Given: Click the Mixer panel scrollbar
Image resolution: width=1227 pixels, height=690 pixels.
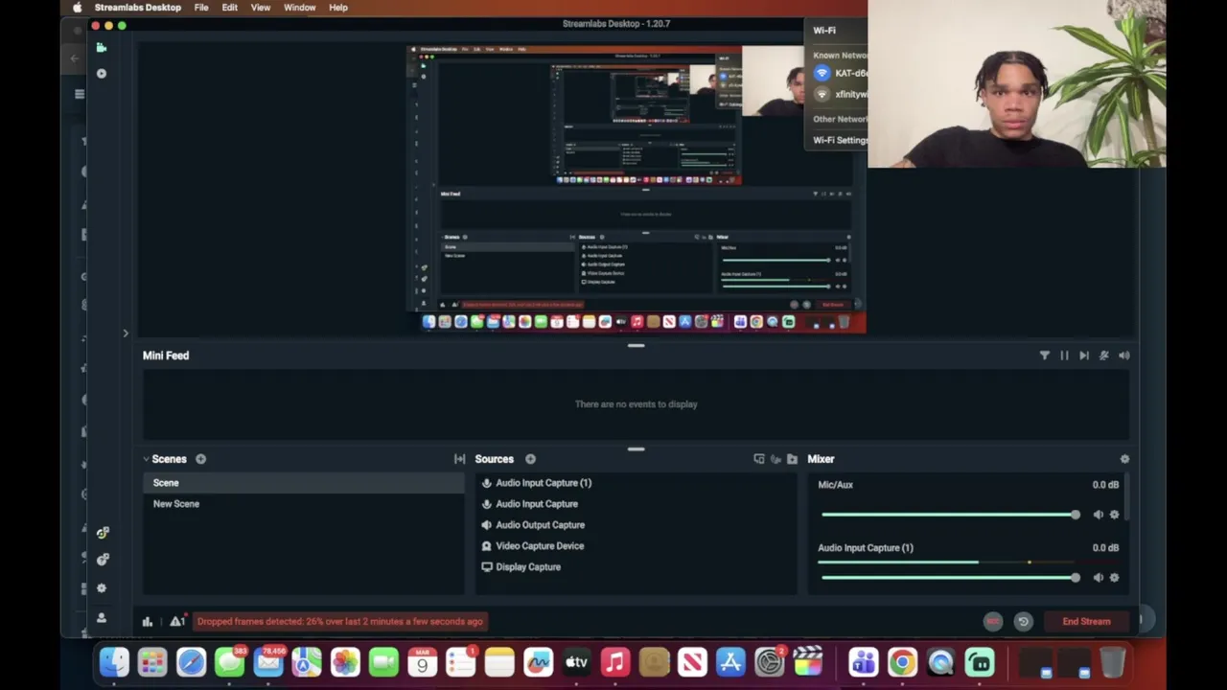Looking at the screenshot, I should tap(1127, 497).
